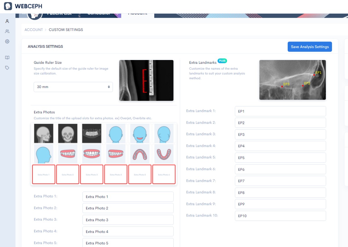This screenshot has height=247, width=348.
Task: Focus the EP9 landmark name field
Action: click(x=280, y=204)
